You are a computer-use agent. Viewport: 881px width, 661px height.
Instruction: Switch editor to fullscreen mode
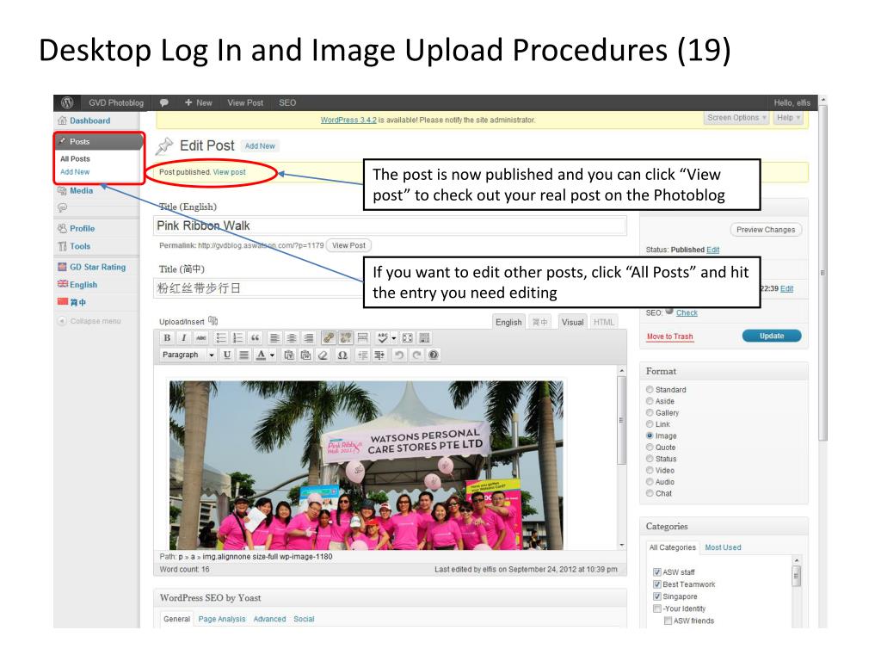pos(407,337)
